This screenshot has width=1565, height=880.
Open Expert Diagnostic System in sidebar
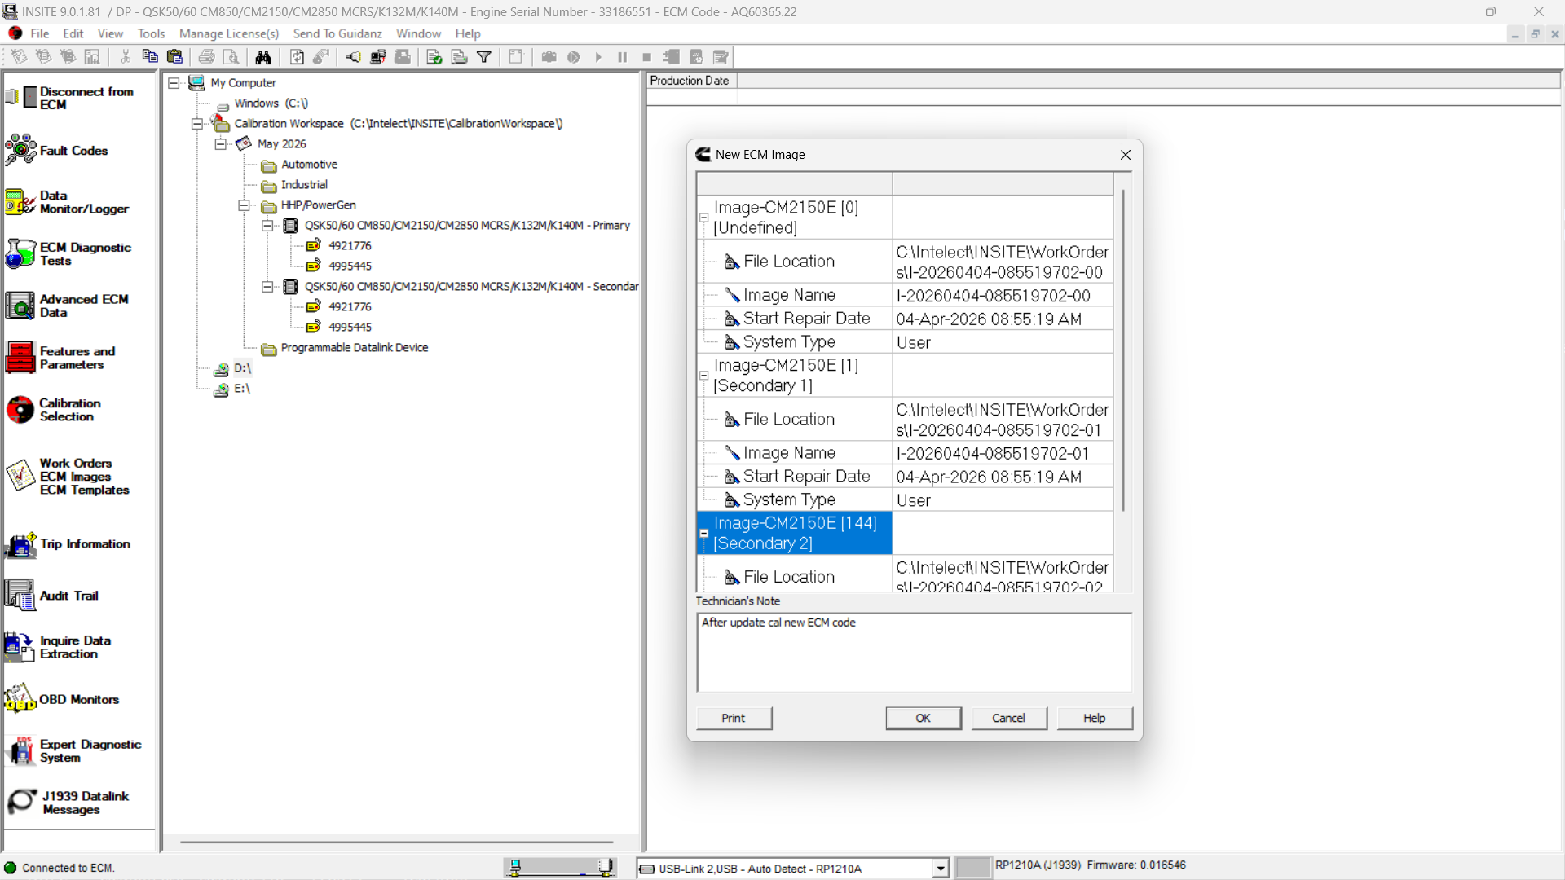coord(73,750)
